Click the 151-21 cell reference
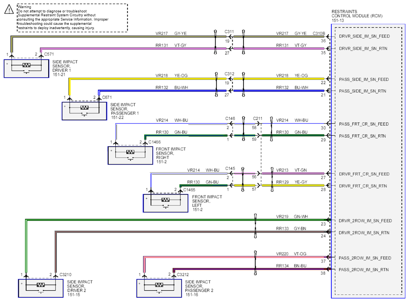The image size is (409, 302). [x=59, y=75]
